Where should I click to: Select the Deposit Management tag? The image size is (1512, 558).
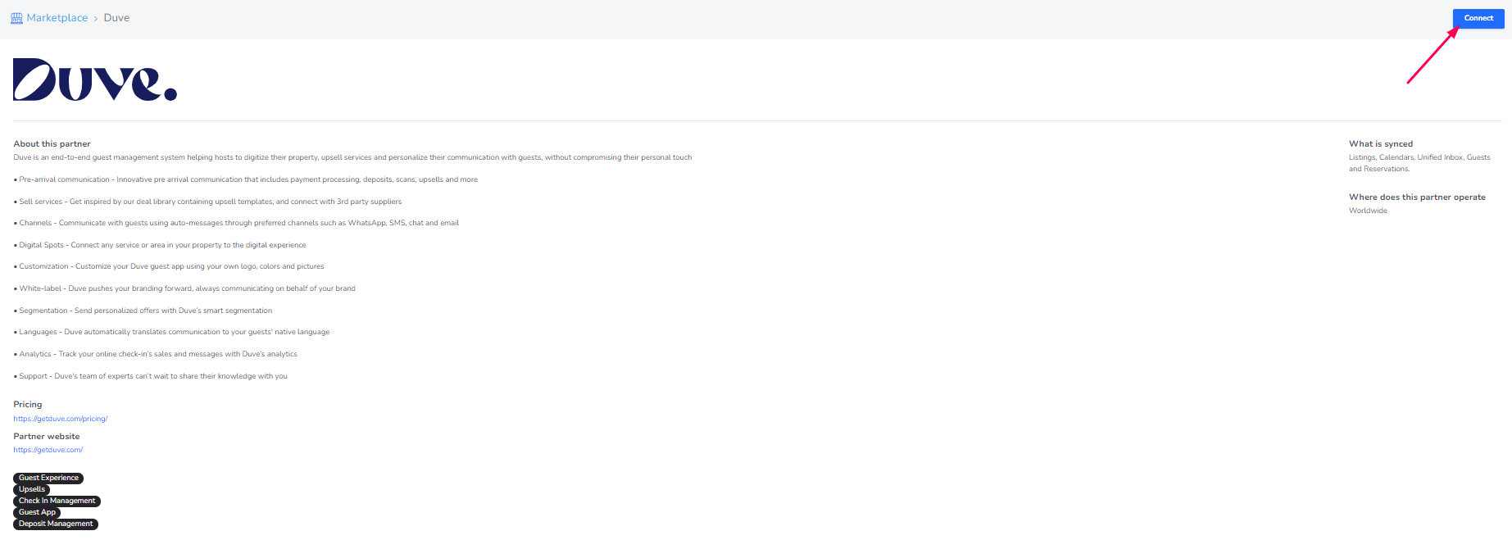tap(56, 524)
